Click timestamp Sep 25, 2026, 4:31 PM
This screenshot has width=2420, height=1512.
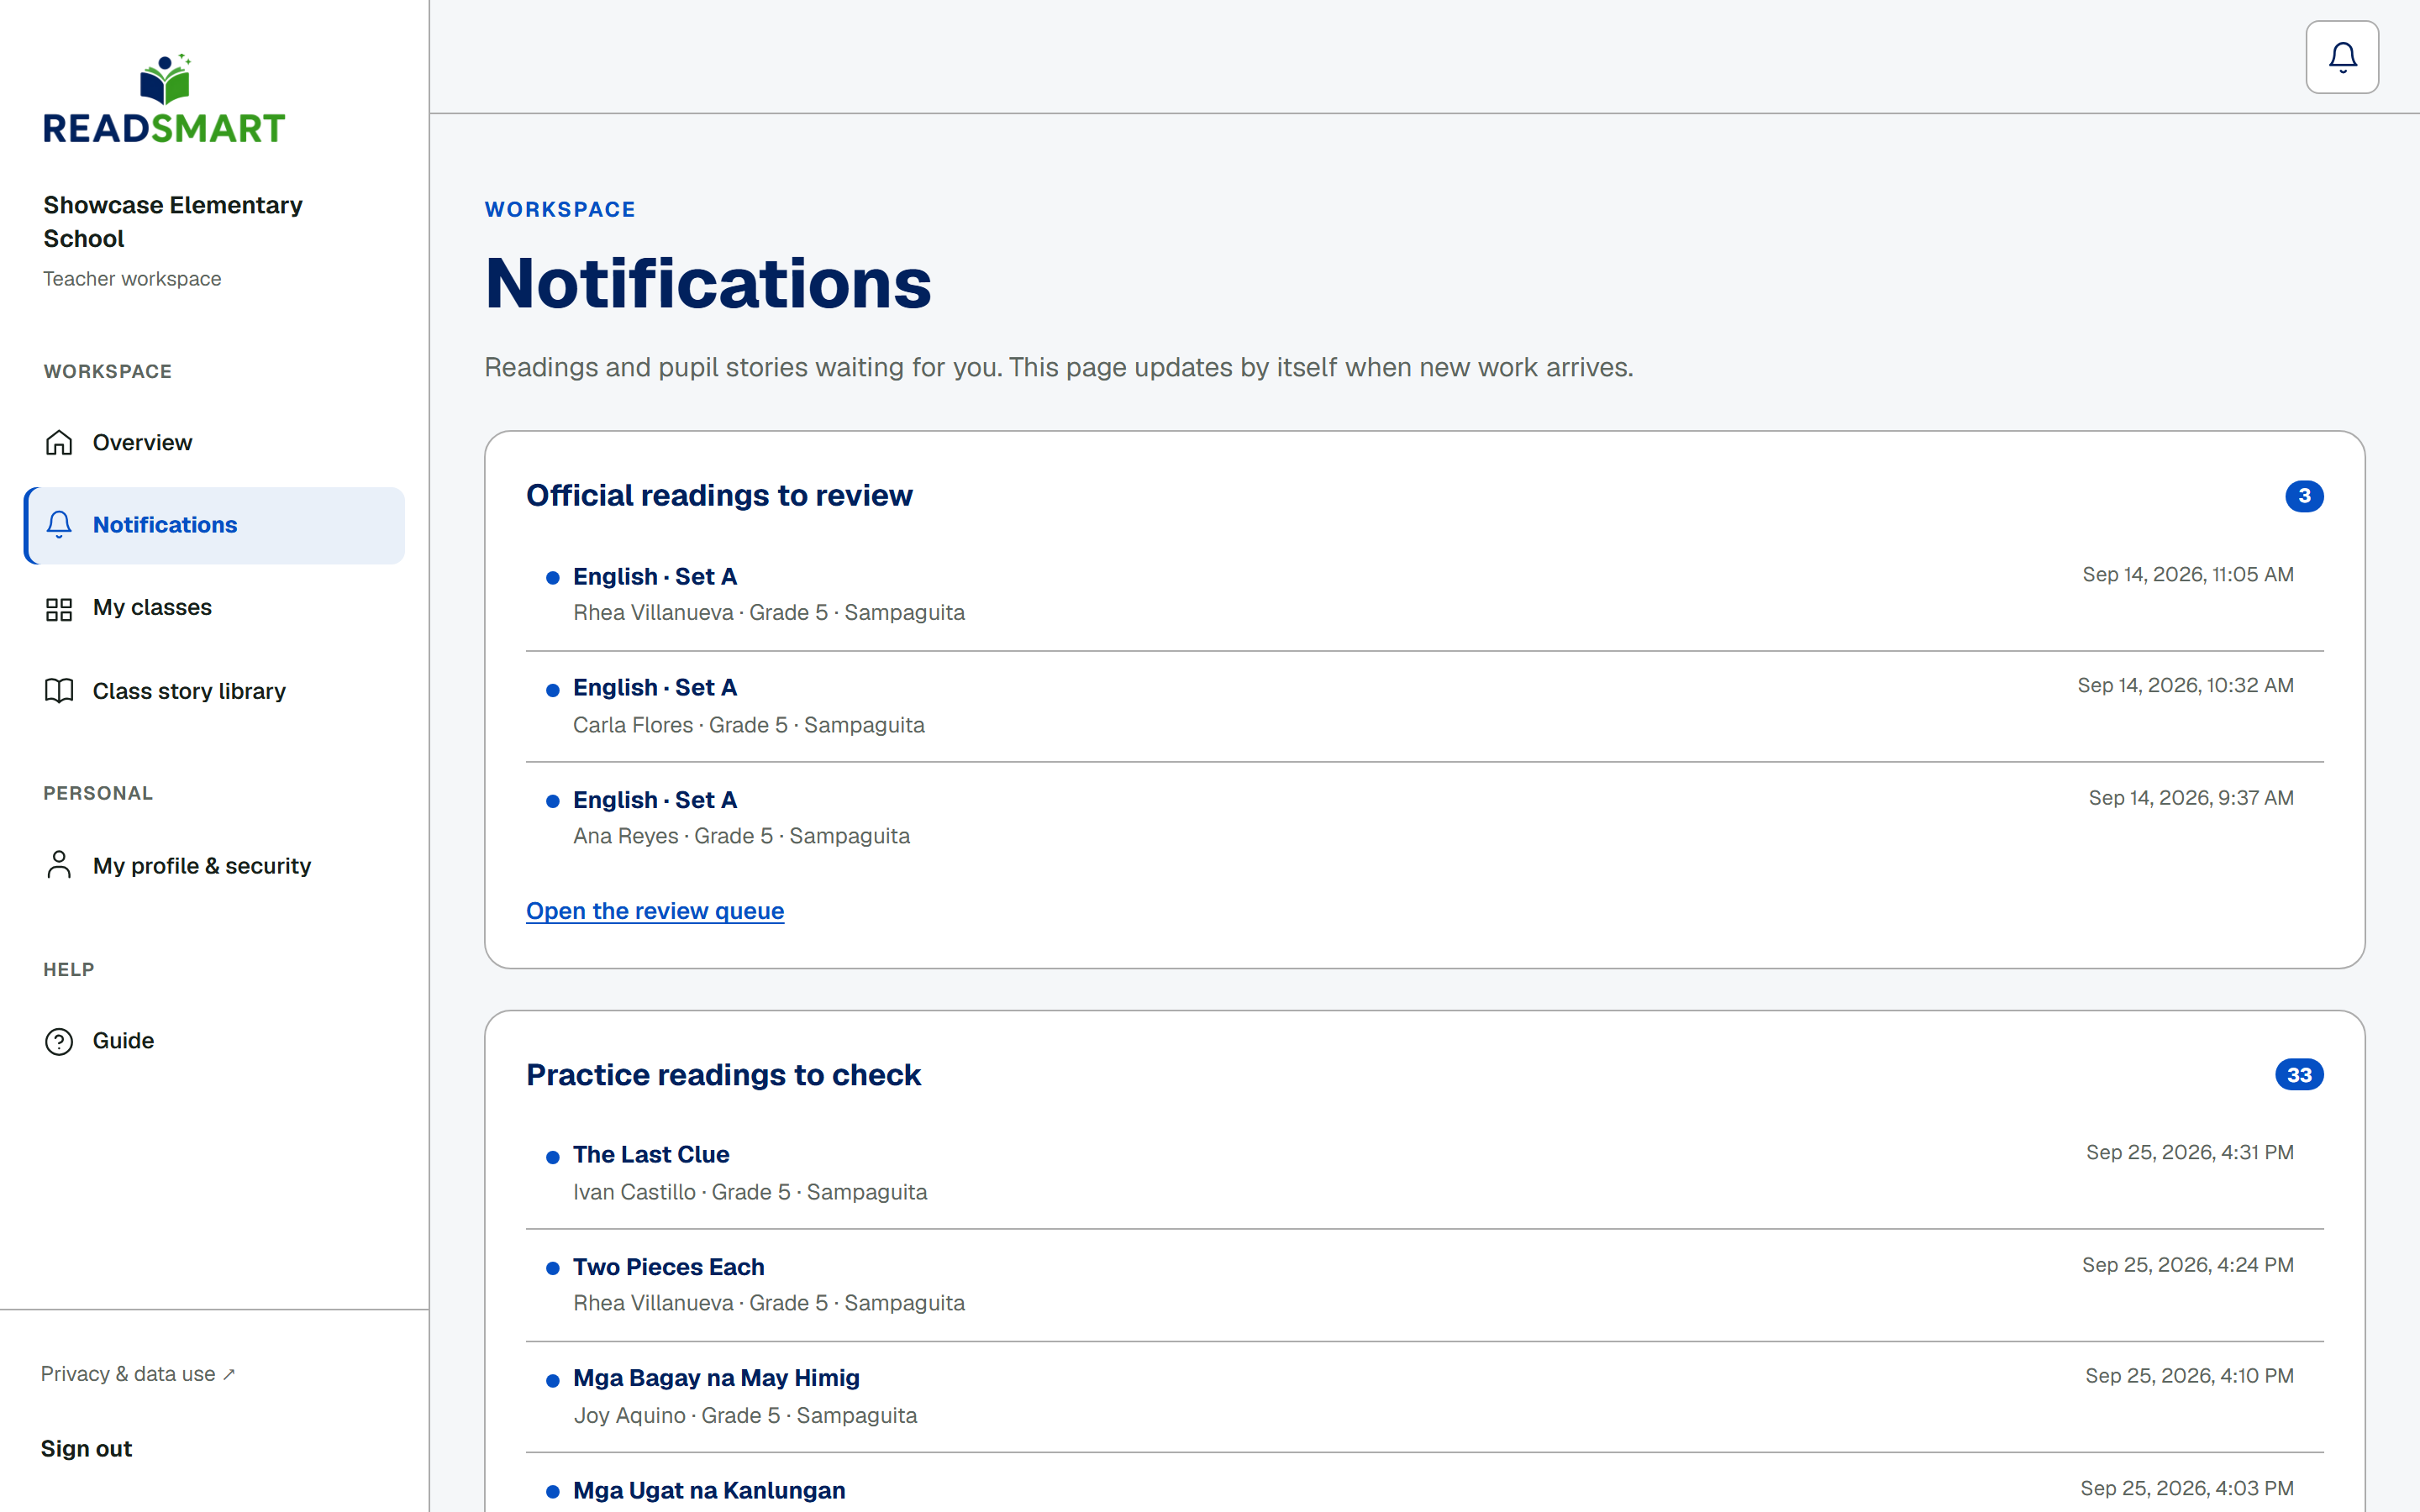[2190, 1153]
